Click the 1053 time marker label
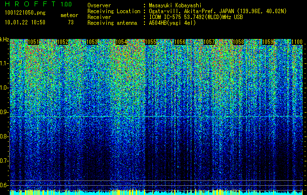The width and height of the screenshot is (307, 195). click(x=92, y=42)
